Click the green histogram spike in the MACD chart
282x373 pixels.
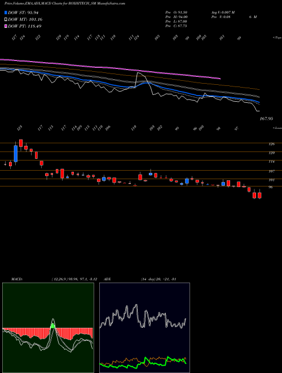coord(53,326)
